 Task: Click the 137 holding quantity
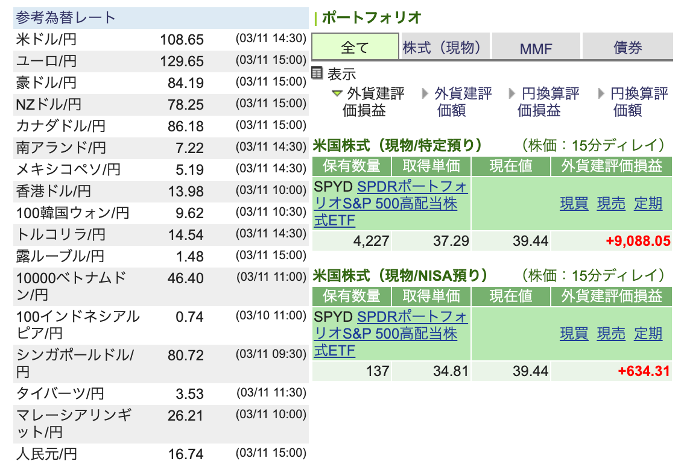[x=378, y=371]
